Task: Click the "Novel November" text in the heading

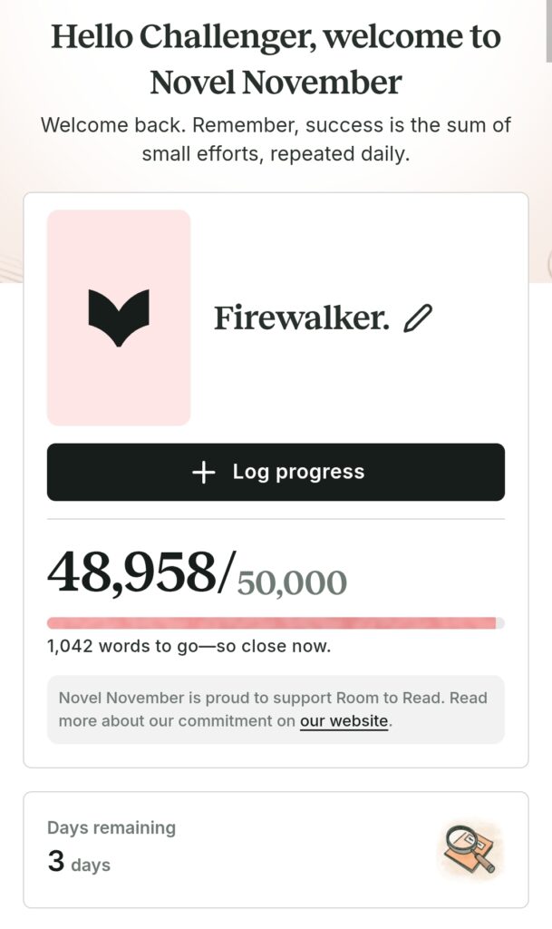Action: (276, 83)
